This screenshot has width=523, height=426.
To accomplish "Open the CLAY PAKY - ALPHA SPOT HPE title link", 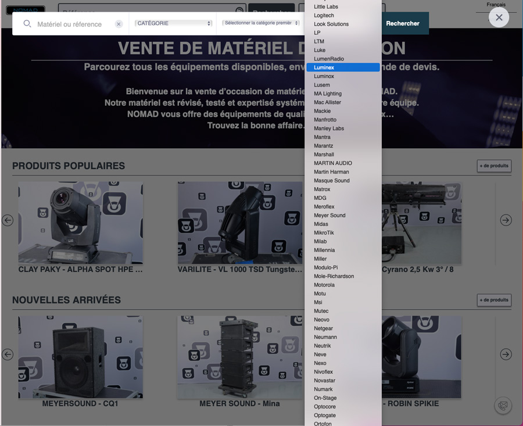I will pyautogui.click(x=80, y=270).
